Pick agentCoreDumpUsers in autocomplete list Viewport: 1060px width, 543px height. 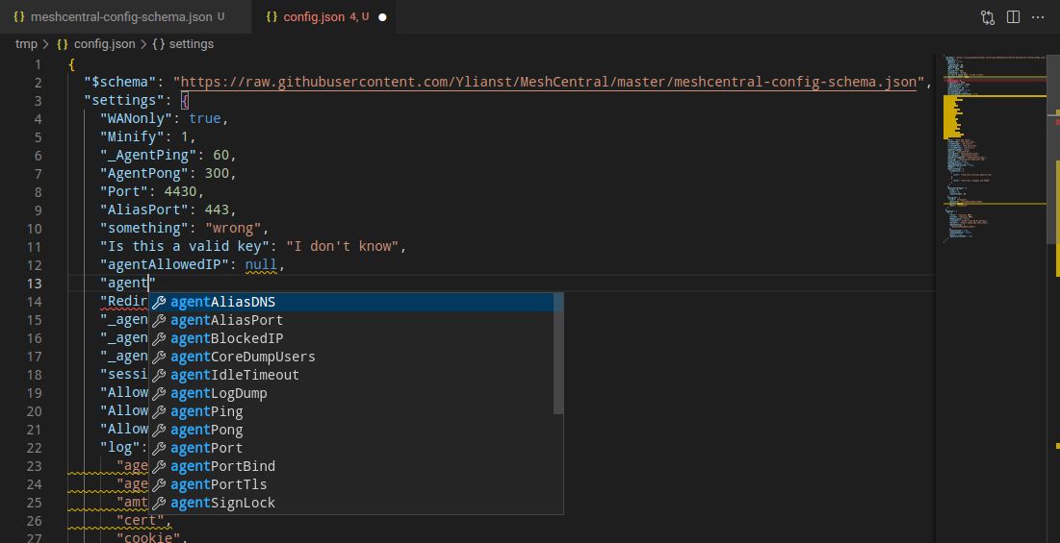click(x=243, y=358)
